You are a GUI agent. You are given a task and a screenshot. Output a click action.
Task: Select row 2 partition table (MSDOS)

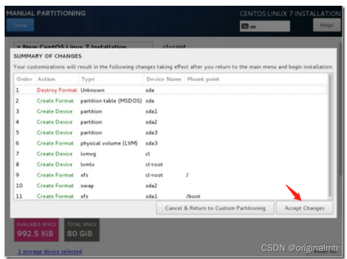tap(171, 101)
